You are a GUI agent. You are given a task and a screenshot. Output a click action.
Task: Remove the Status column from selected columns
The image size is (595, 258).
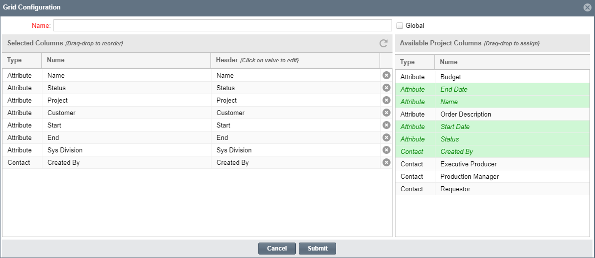coord(387,88)
